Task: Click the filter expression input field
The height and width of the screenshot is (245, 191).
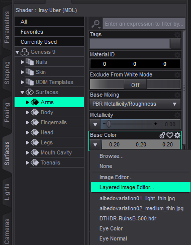Action: pos(144,24)
